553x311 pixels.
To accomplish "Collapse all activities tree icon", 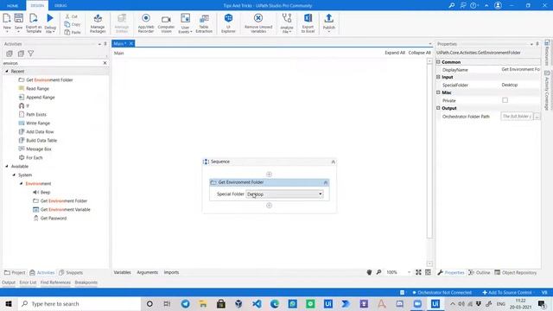I will tap(21, 54).
